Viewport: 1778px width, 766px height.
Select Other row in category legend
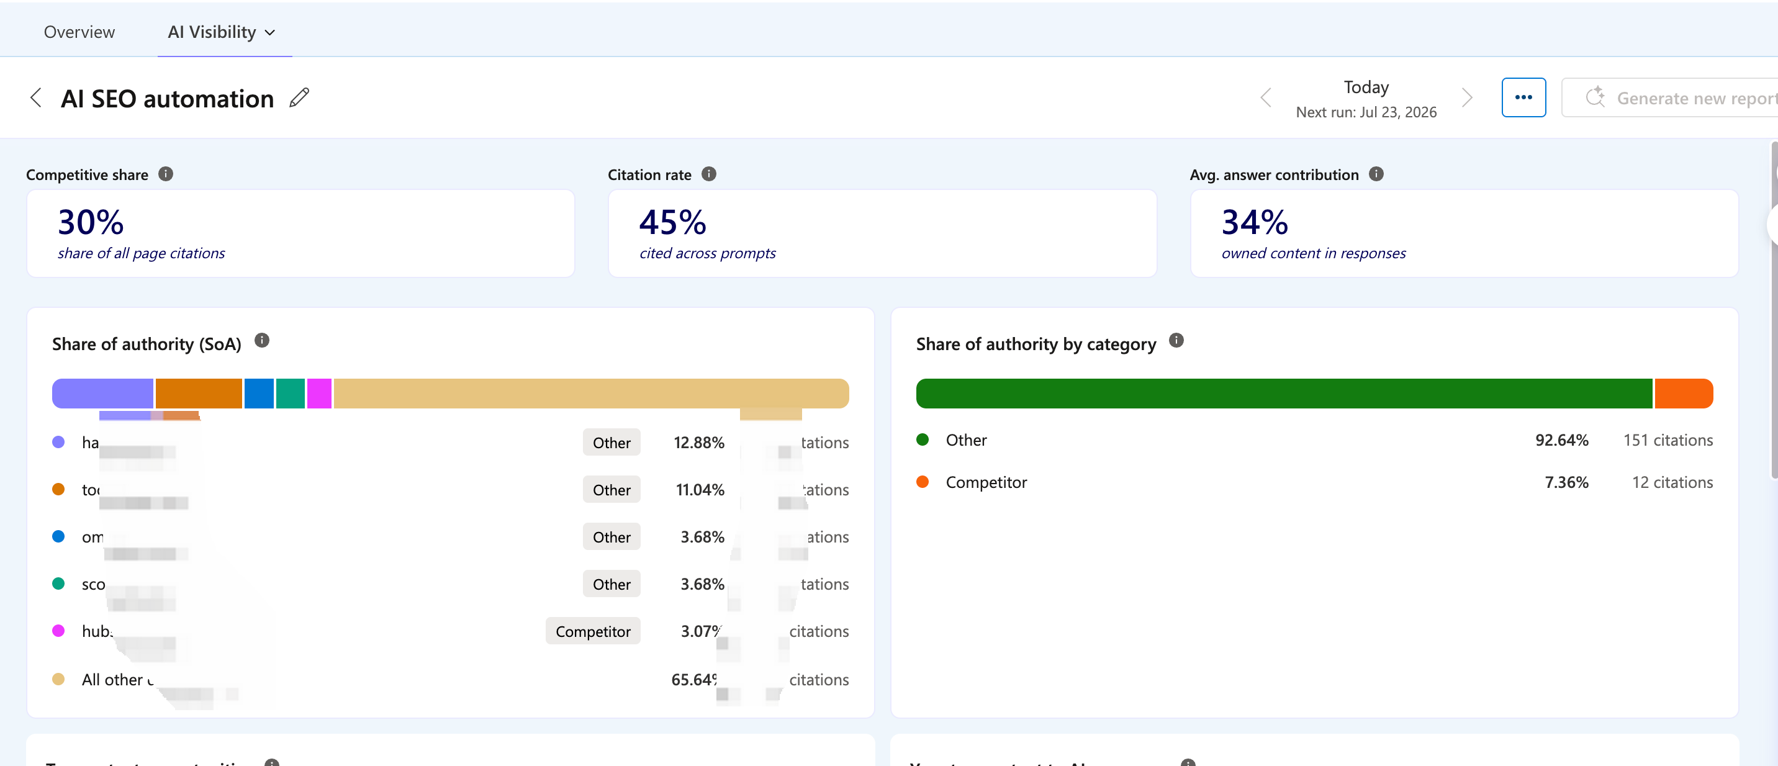click(x=1314, y=440)
